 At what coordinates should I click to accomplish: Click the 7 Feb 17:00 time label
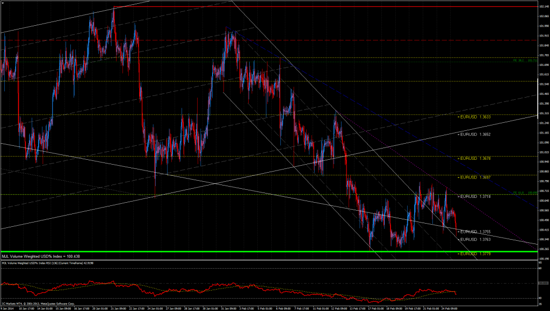coord(302,308)
